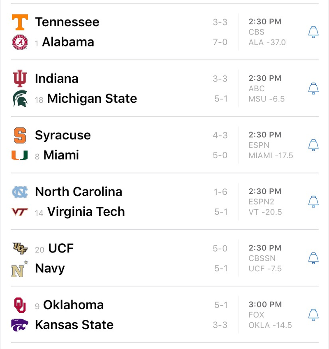329x349 pixels.
Task: Tap the Alabama crimson circle logo
Action: tap(20, 42)
